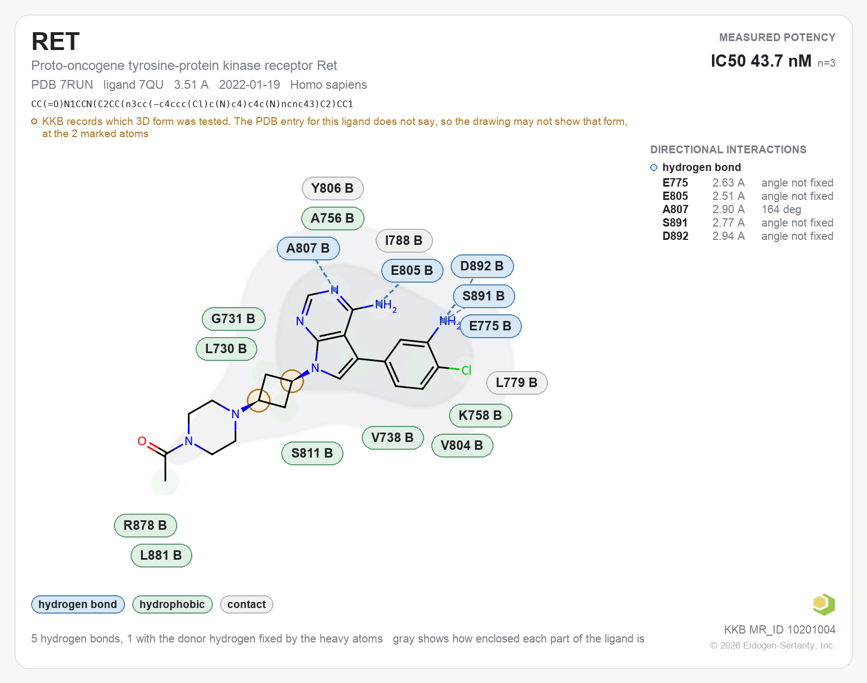This screenshot has width=867, height=683.
Task: Select residue L881 B
Action: click(161, 555)
